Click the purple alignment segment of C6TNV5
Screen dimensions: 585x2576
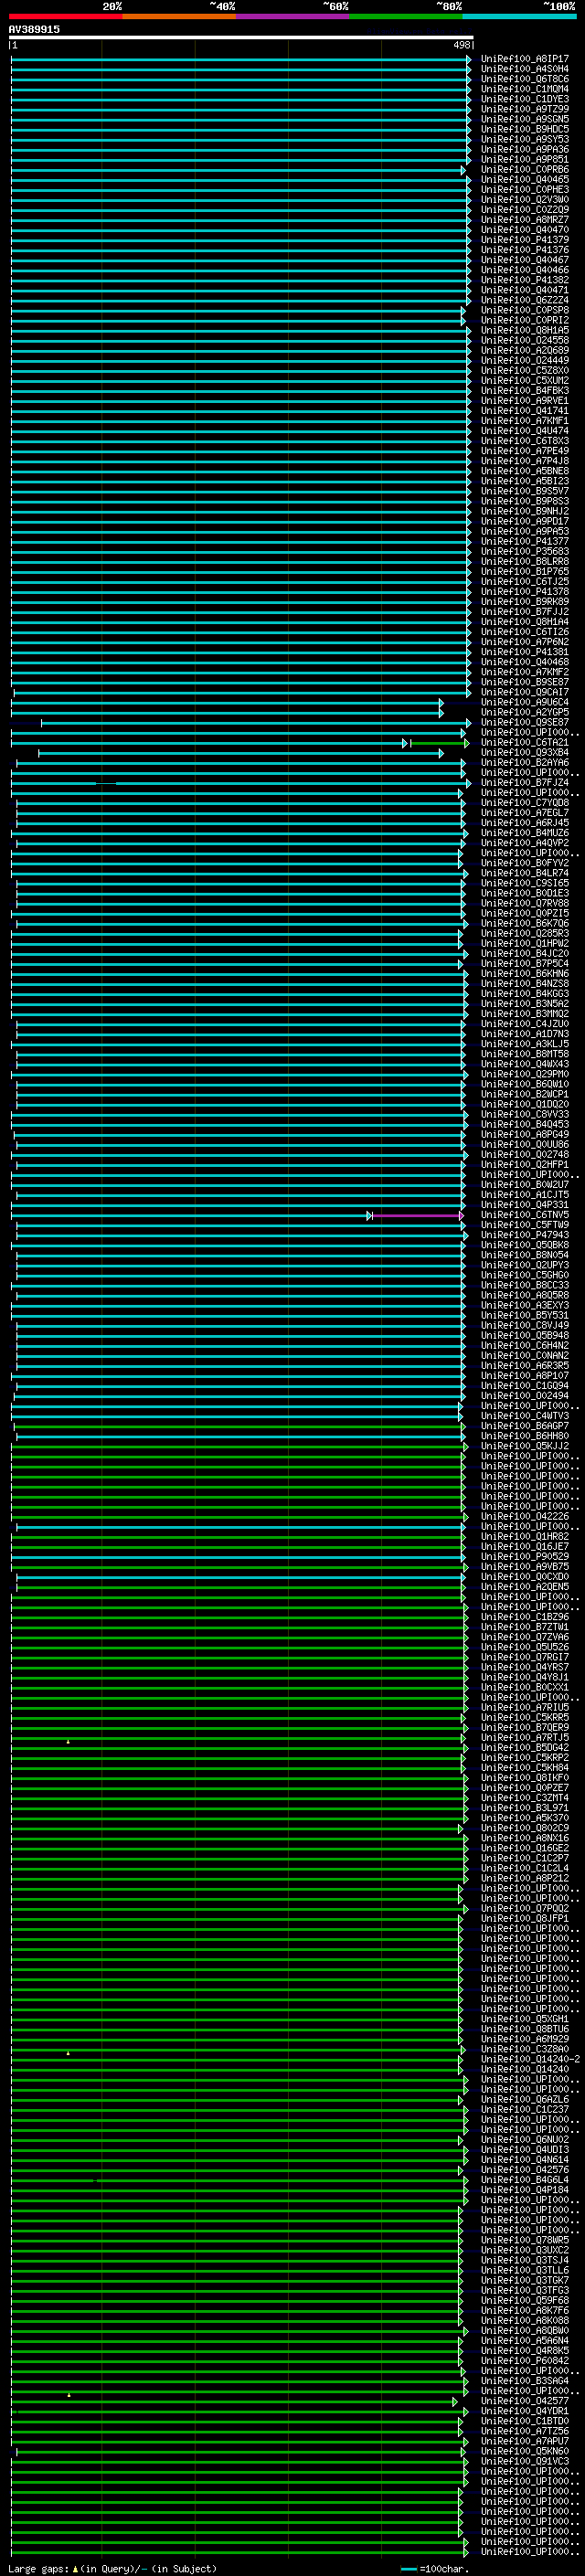(x=417, y=1216)
